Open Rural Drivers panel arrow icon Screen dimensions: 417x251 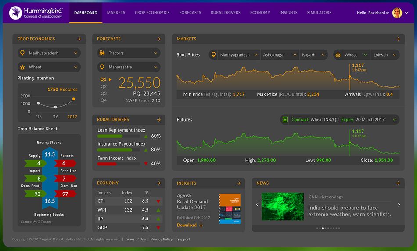coord(158,119)
